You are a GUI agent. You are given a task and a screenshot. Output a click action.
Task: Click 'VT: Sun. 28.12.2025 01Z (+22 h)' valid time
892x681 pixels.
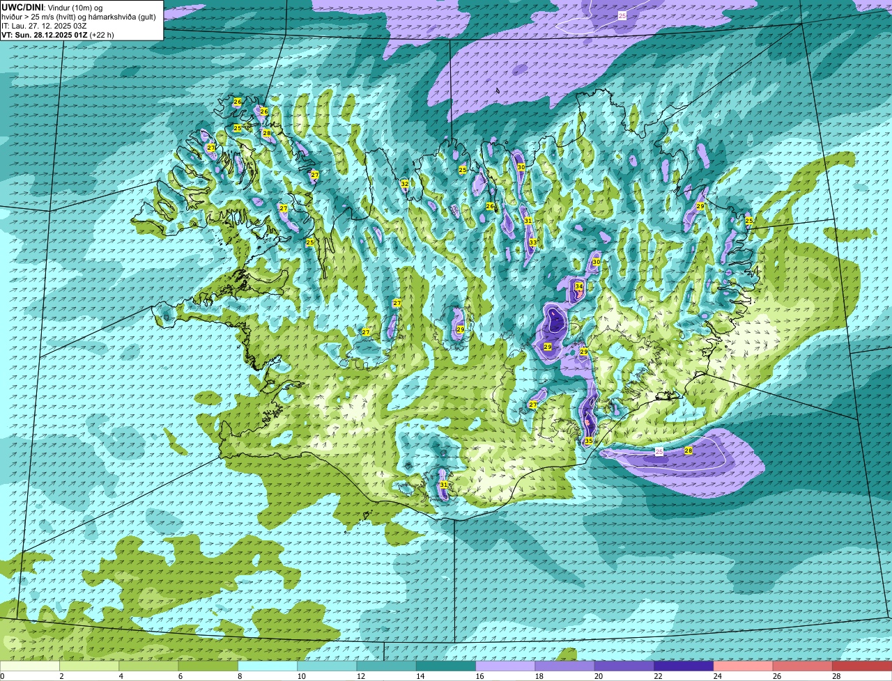pyautogui.click(x=58, y=35)
